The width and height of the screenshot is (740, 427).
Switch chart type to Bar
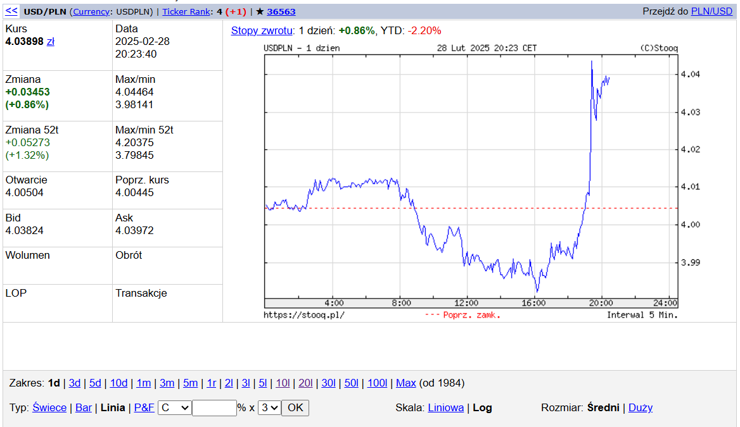(84, 407)
